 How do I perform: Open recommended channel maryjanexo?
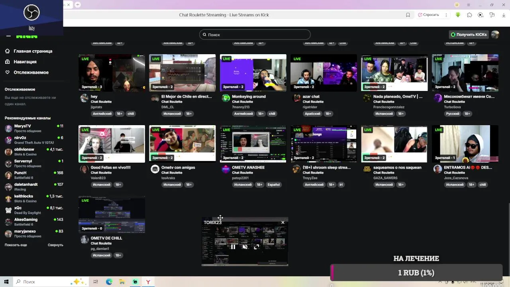click(34, 234)
